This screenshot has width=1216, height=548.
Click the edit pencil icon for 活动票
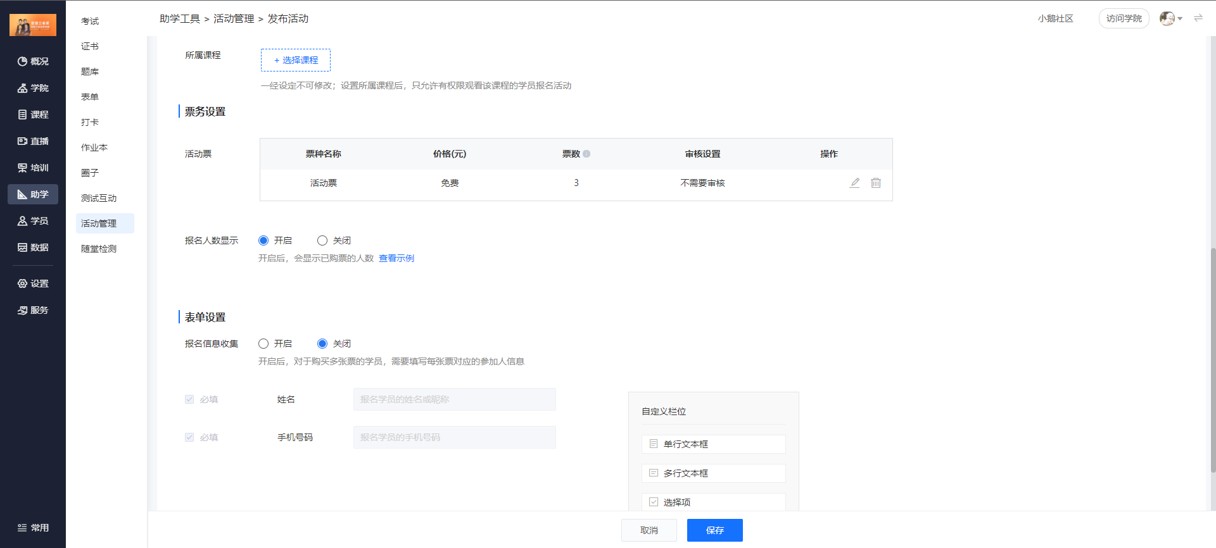(854, 183)
